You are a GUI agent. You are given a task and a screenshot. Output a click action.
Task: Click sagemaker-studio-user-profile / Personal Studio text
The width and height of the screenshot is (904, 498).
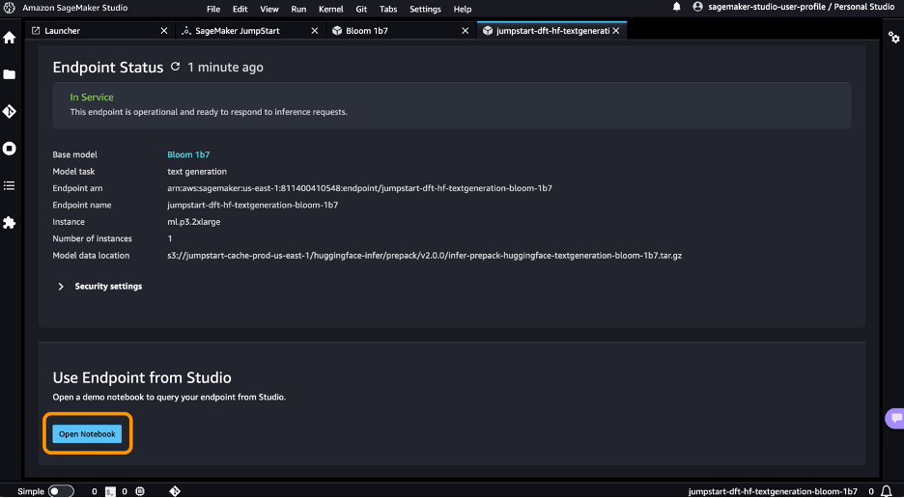[802, 7]
